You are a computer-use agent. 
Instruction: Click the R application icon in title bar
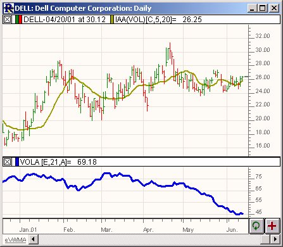[9, 8]
